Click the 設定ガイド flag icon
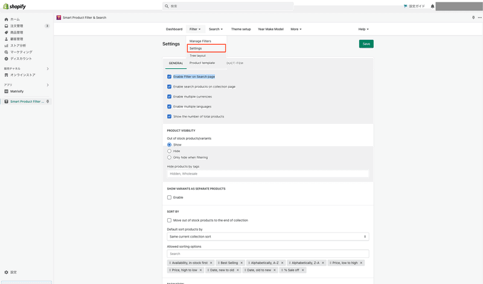The image size is (483, 284). coord(405,6)
